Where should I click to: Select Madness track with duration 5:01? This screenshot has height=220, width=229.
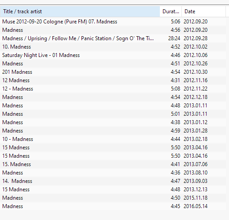pyautogui.click(x=113, y=114)
